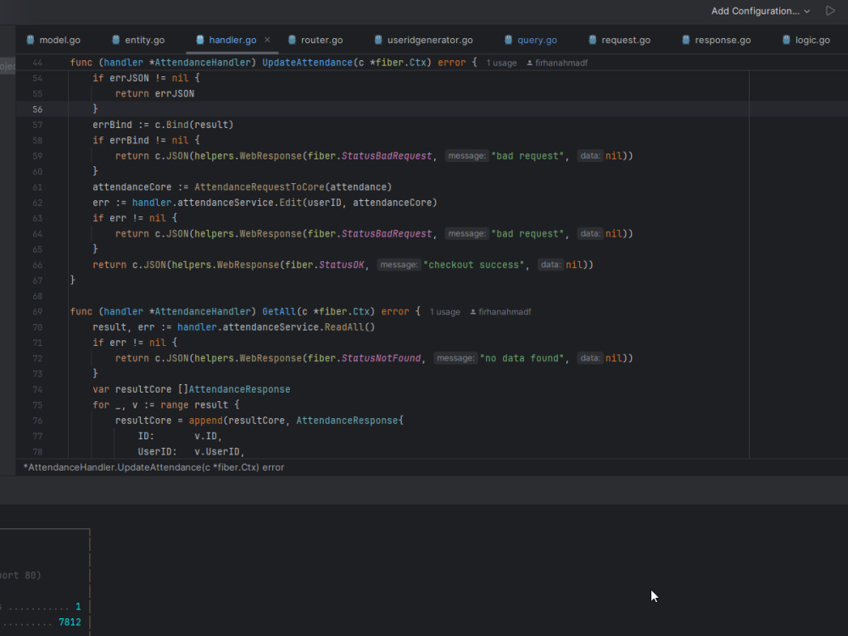Image resolution: width=848 pixels, height=636 pixels.
Task: Close the handler.go tab
Action: pyautogui.click(x=267, y=40)
